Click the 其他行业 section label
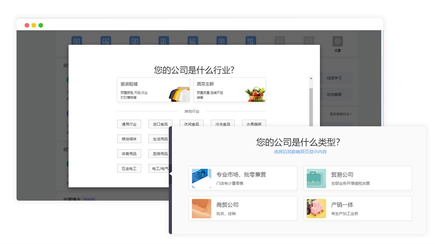 tap(192, 111)
